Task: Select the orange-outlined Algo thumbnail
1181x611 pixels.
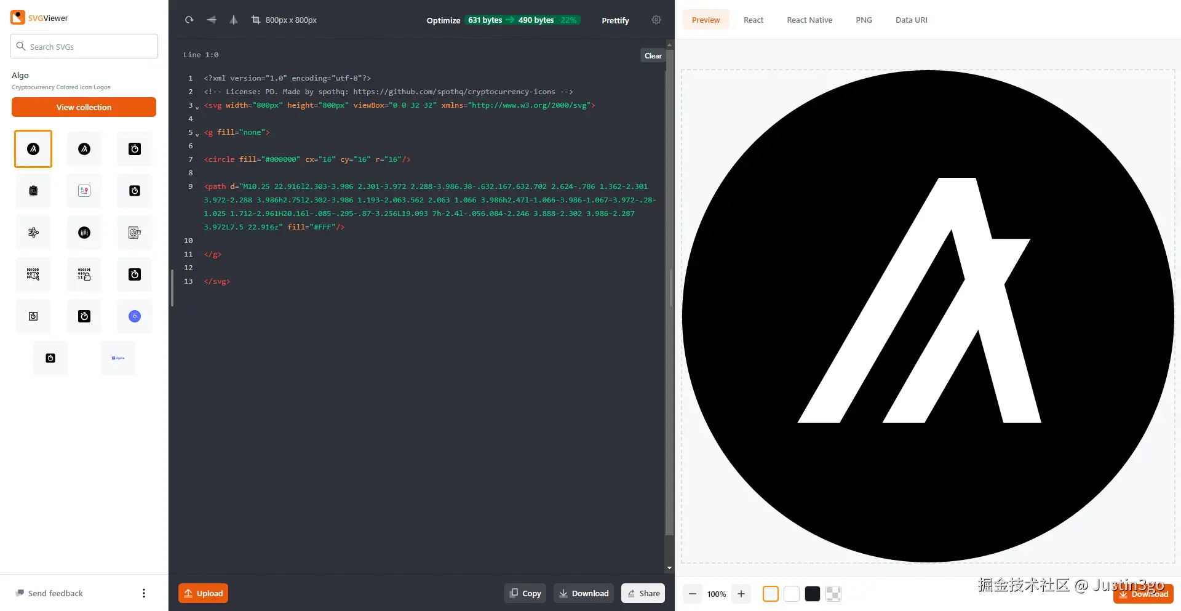Action: (x=33, y=149)
